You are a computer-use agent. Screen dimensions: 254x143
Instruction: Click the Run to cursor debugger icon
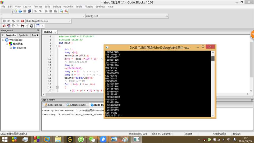coord(9,26)
